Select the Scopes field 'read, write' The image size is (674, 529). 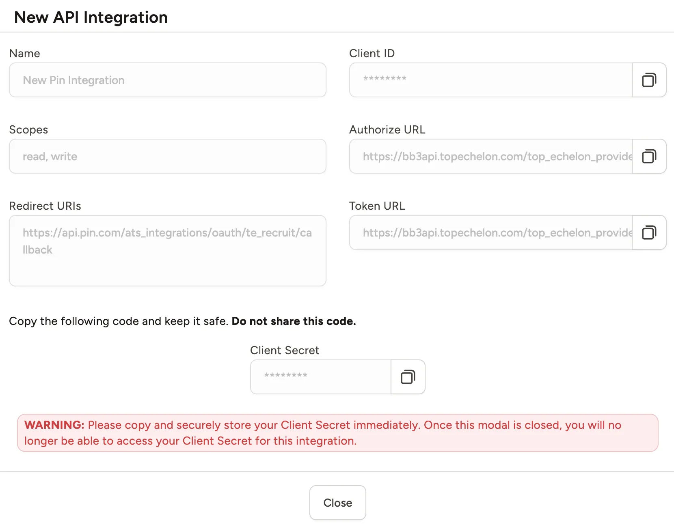tap(168, 156)
